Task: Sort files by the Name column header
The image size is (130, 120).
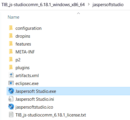Action: click(x=13, y=17)
